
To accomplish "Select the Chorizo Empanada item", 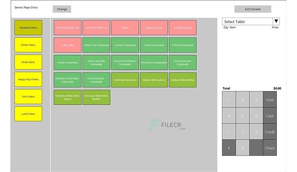I will coord(183,45).
